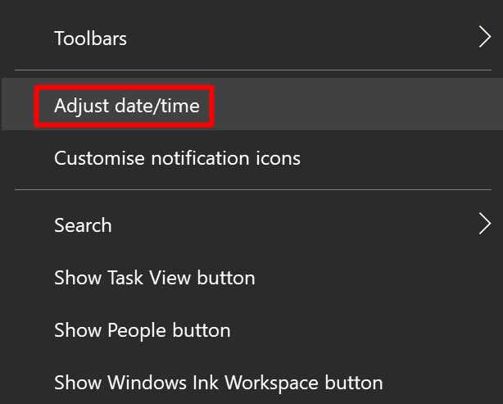
Task: Click the empty checkmark space before Show Task View
Action: coord(28,278)
